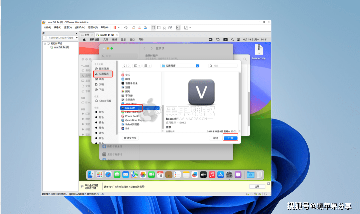Click the stretch guest display icon
Image resolution: width=360 pixels, height=214 pixels.
pos(186,28)
